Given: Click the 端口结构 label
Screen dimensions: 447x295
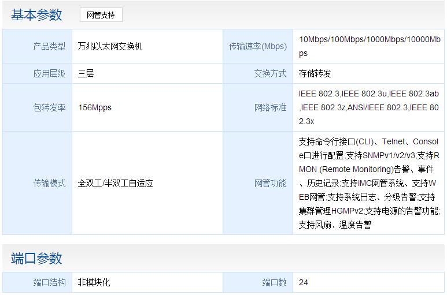Looking at the screenshot, I should coord(49,282).
